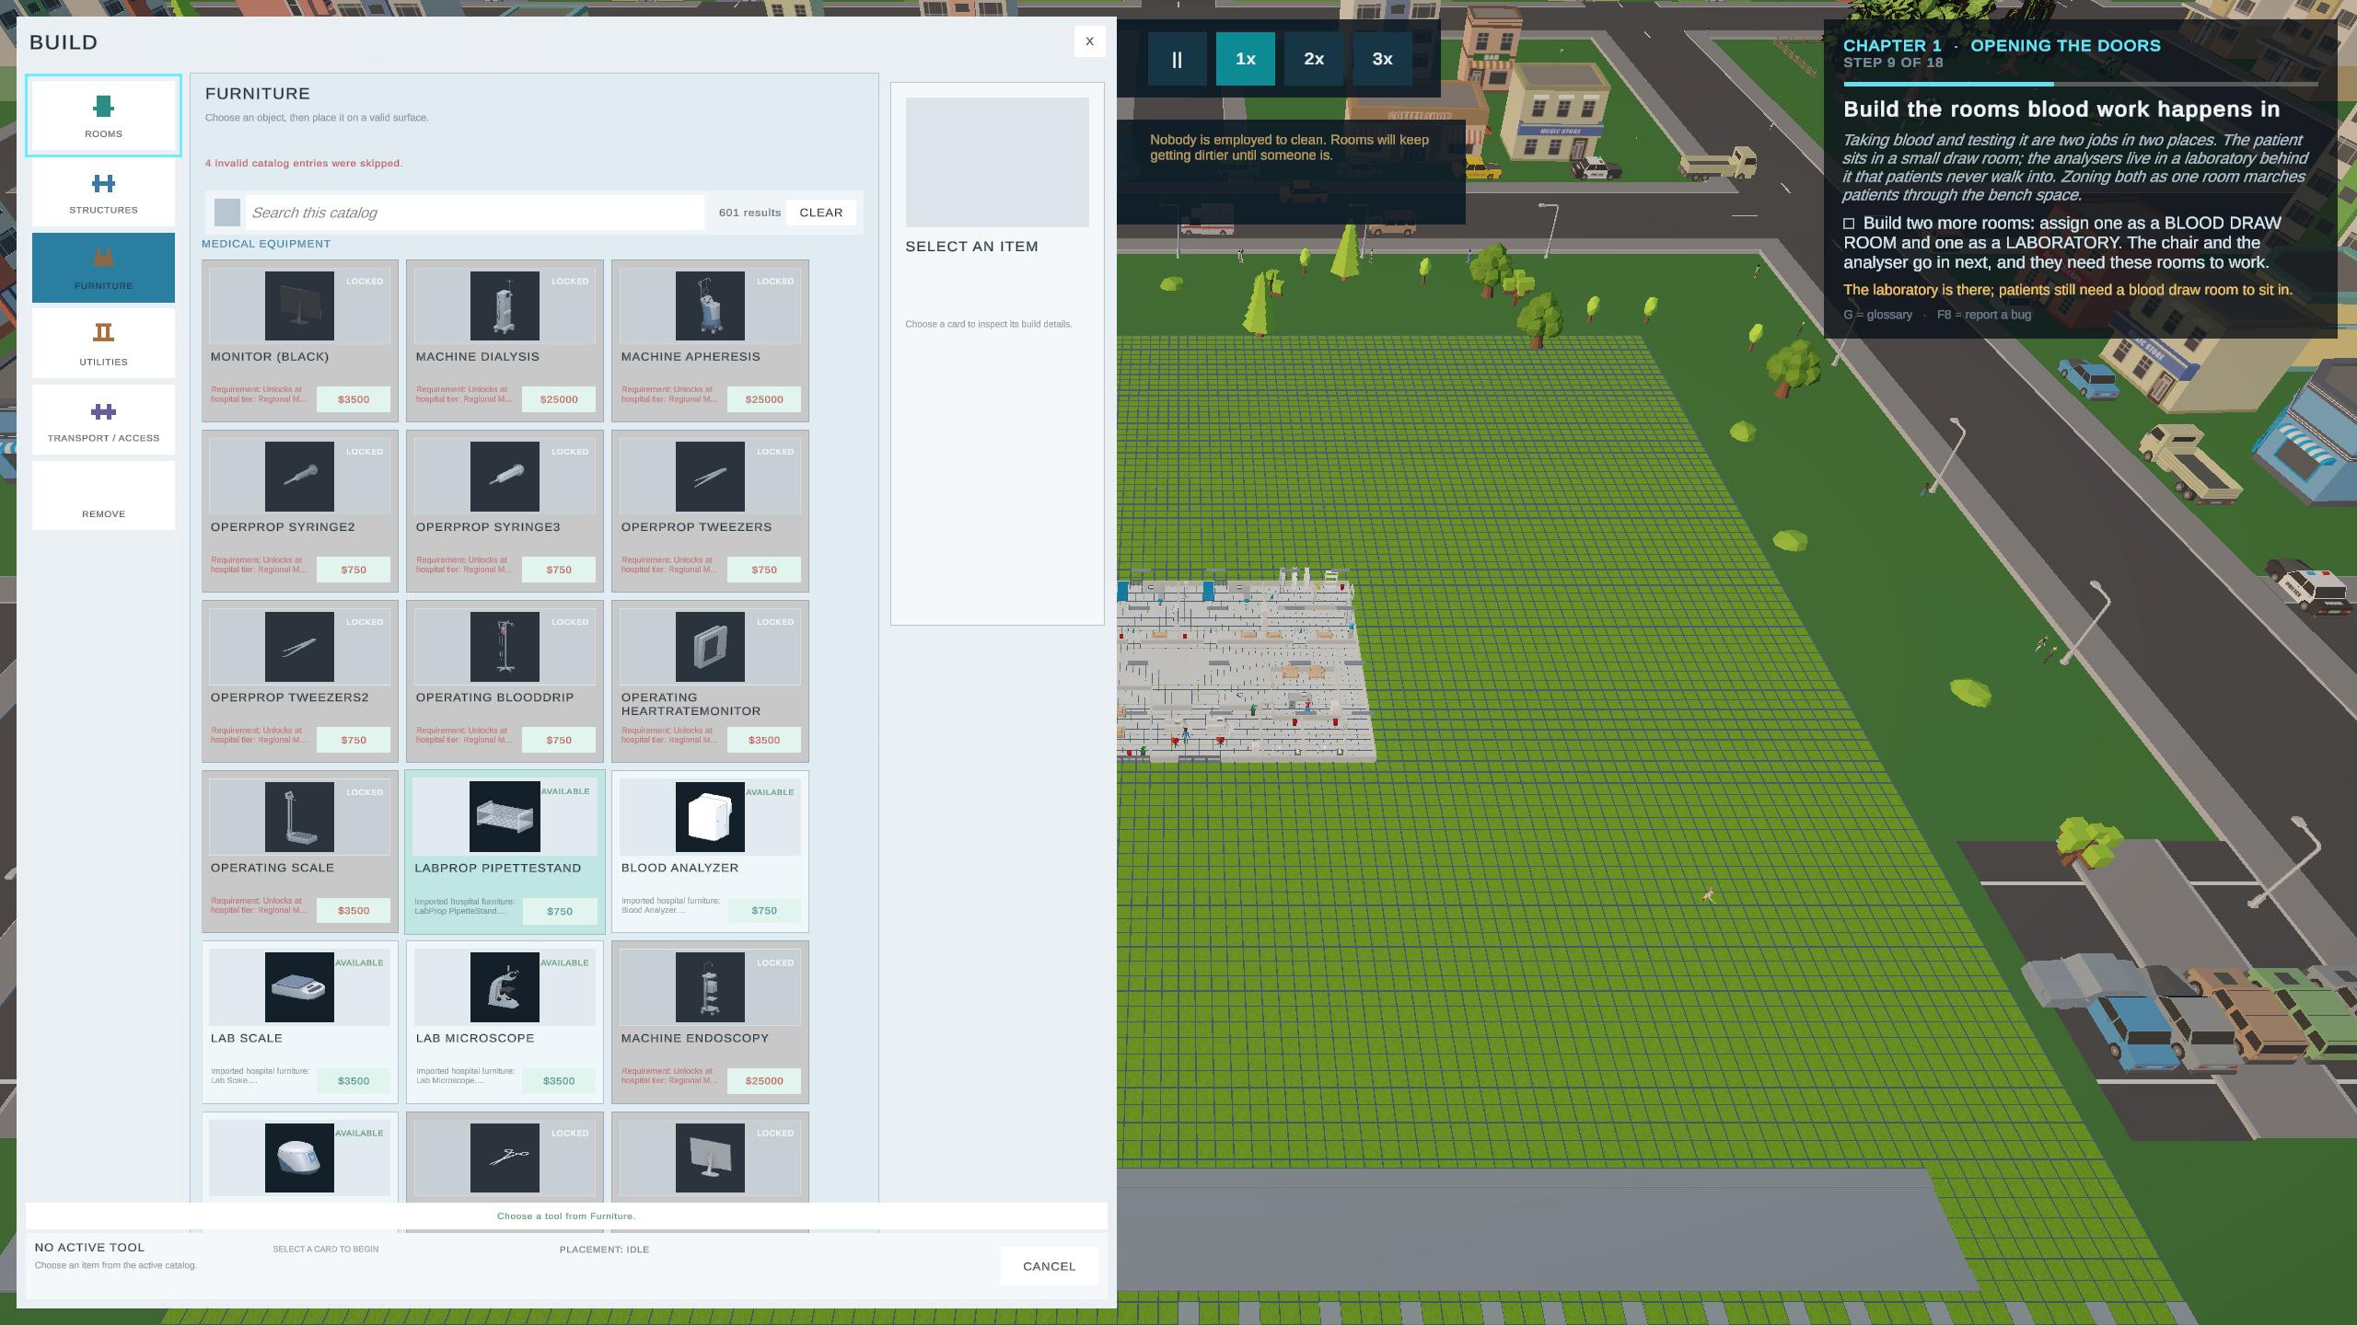The width and height of the screenshot is (2357, 1325).
Task: Select the Machine Dialysis icon
Action: pos(505,305)
